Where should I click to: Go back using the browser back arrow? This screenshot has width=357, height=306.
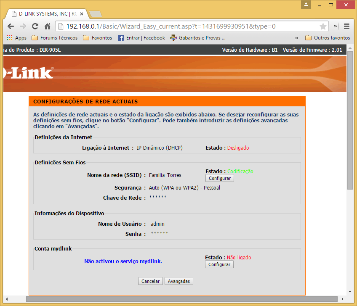11,26
